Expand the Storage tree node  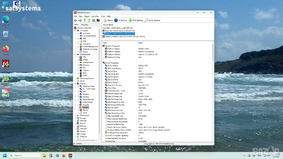tap(75, 118)
